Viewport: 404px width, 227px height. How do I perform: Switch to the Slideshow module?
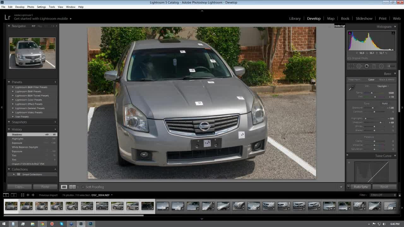[x=364, y=19]
